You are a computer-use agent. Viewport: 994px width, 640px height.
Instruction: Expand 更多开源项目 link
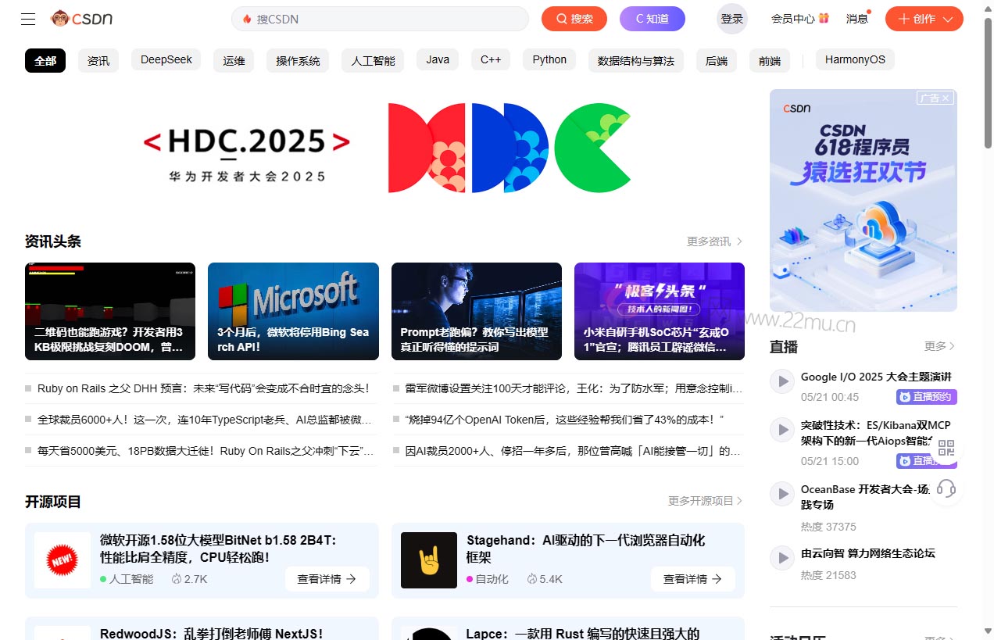705,501
